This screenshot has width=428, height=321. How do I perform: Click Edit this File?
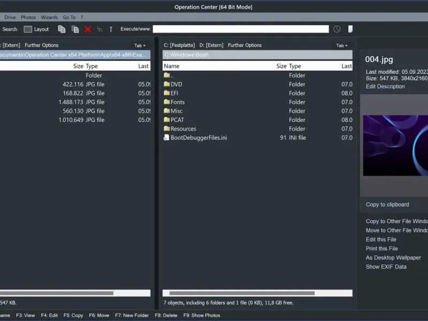(381, 239)
